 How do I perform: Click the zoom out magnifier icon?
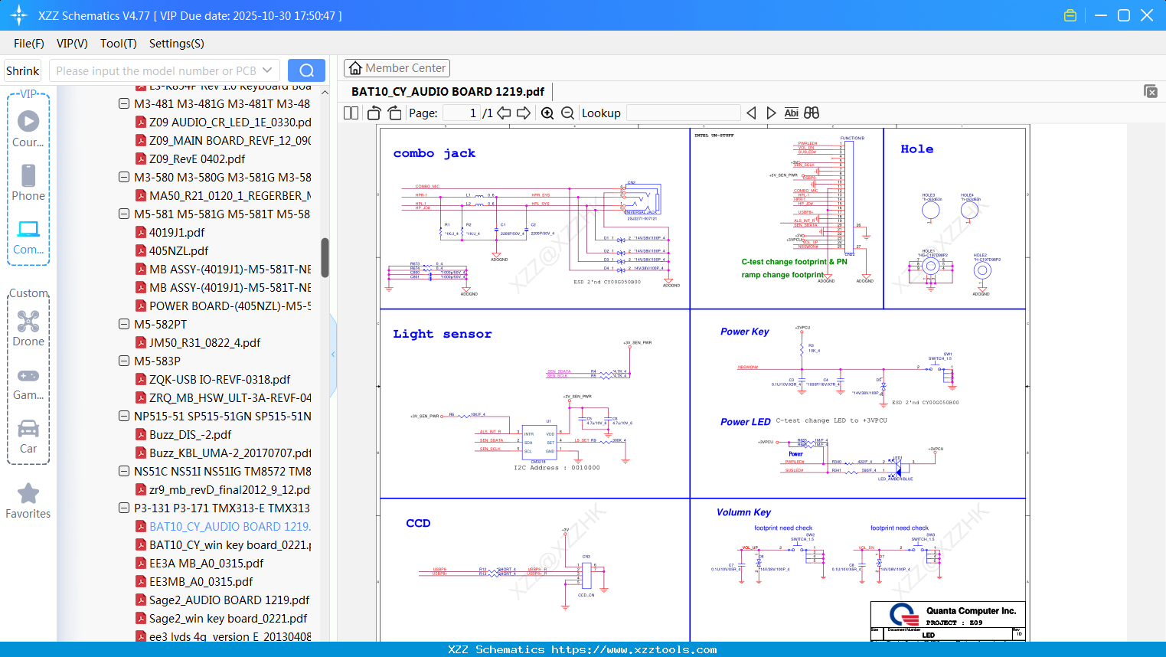567,113
